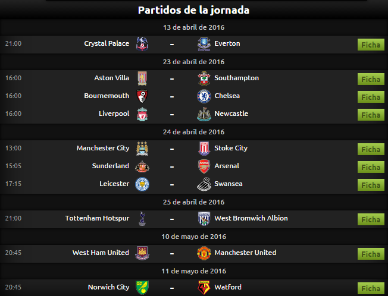Click the Leicester team name
Viewport: 388px width, 296px height.
pos(114,184)
